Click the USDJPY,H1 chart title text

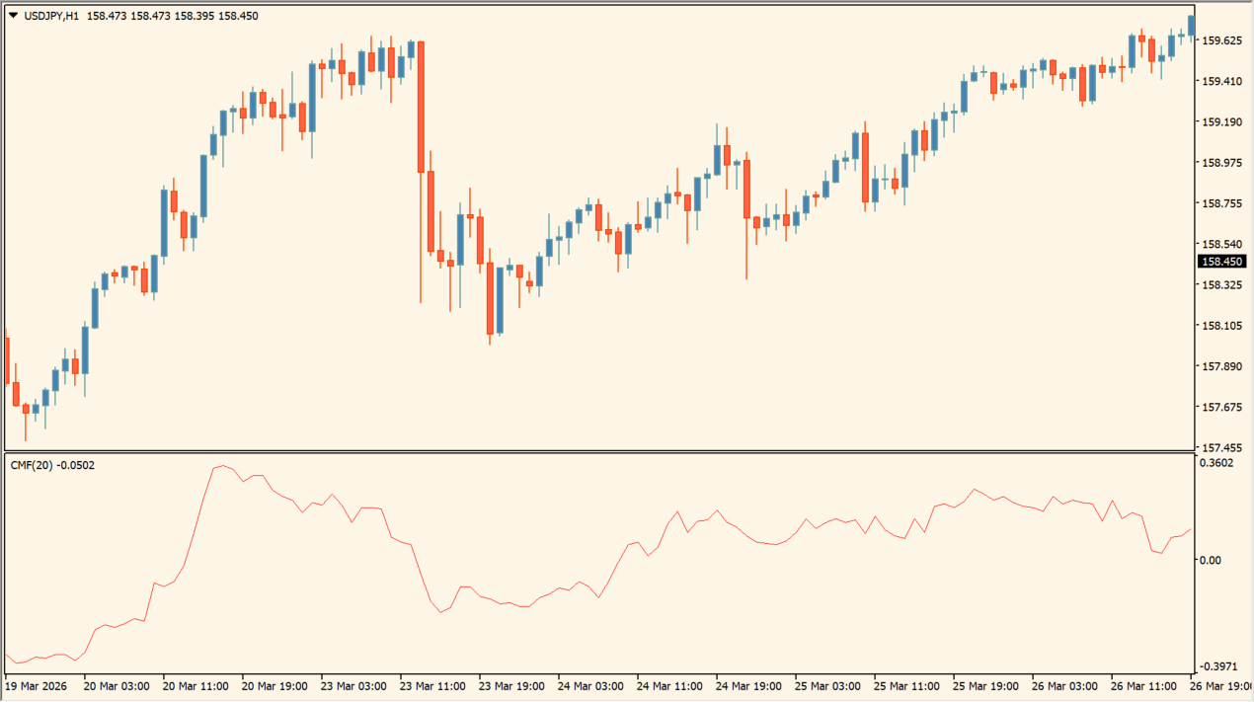coord(50,16)
